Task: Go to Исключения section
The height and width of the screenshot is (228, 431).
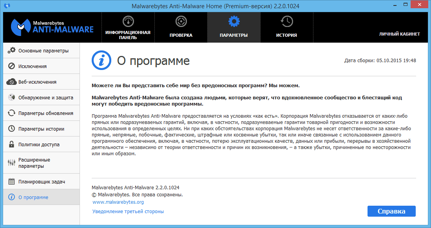Action: point(42,66)
